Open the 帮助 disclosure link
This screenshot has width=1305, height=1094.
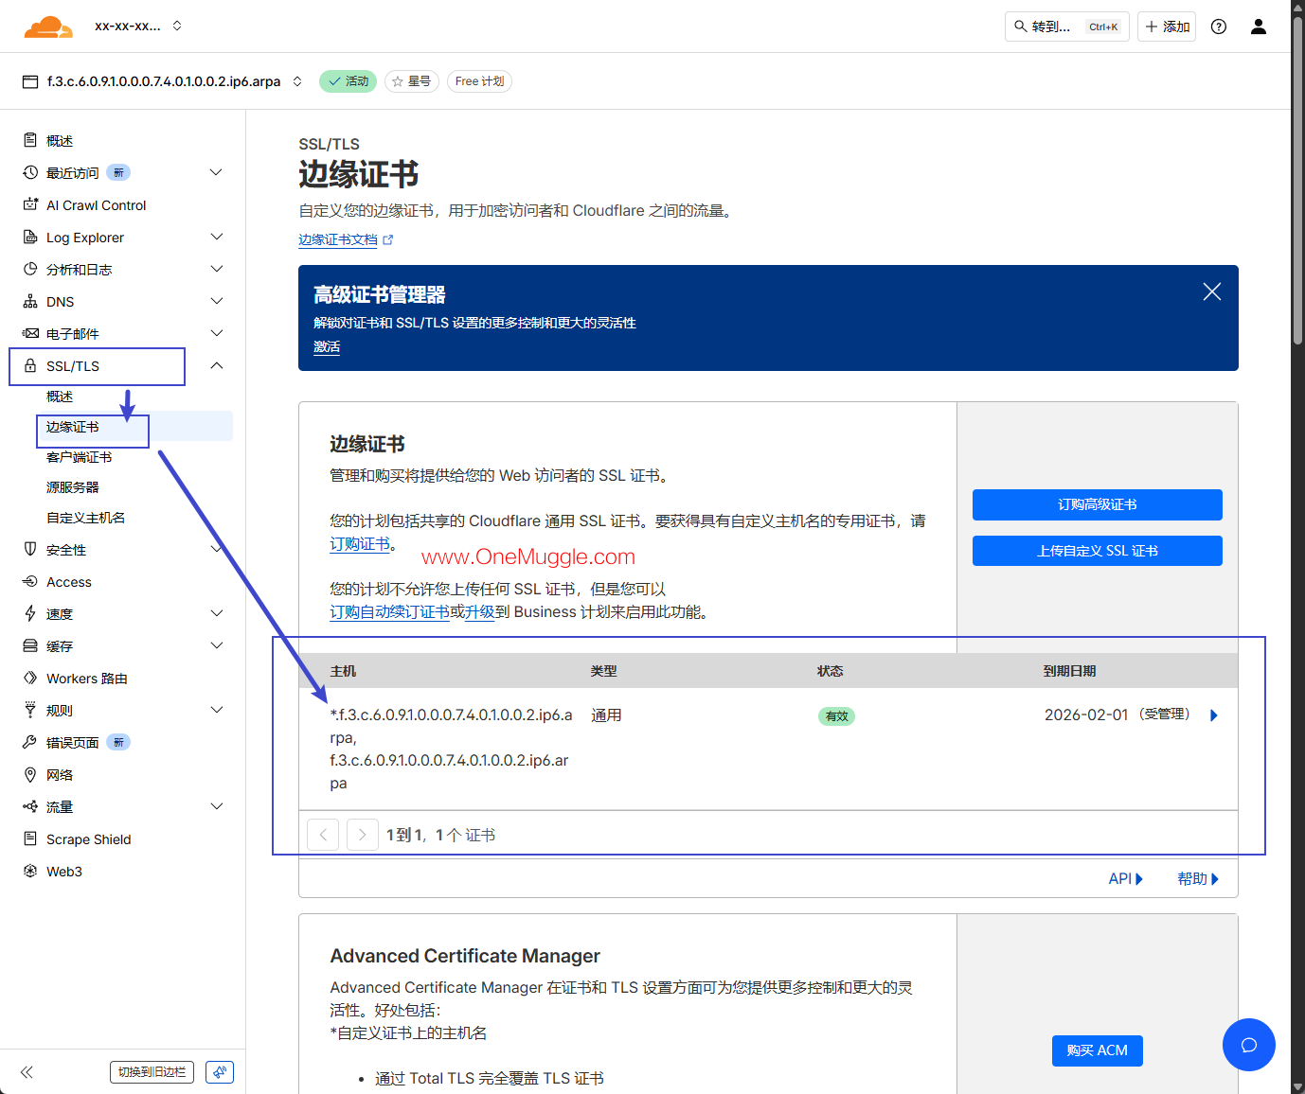(1198, 879)
